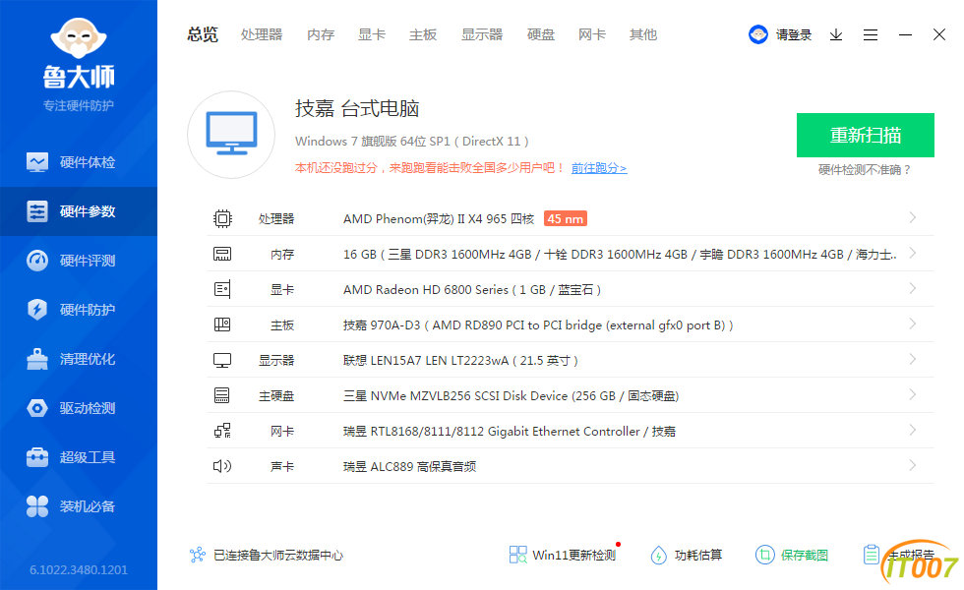
Task: Click the 显示器 monitor row icon
Action: pyautogui.click(x=222, y=360)
